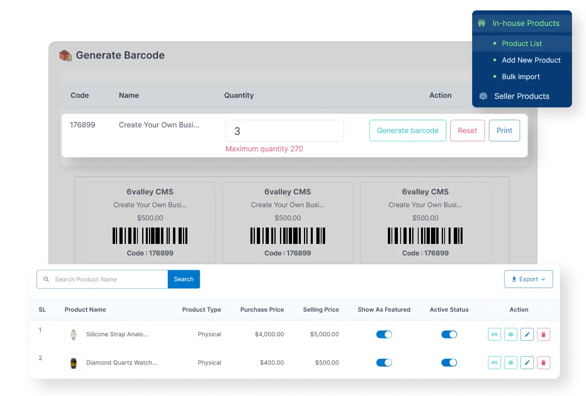Click the delete trash icon for Diamond Quartz Watch
Screen dimensions: 586x396
pos(543,362)
